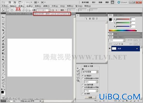Viewport: 143px width, 103px height.
Task: Choose the 3D Volume radio option
Action: pyautogui.click(x=83, y=93)
